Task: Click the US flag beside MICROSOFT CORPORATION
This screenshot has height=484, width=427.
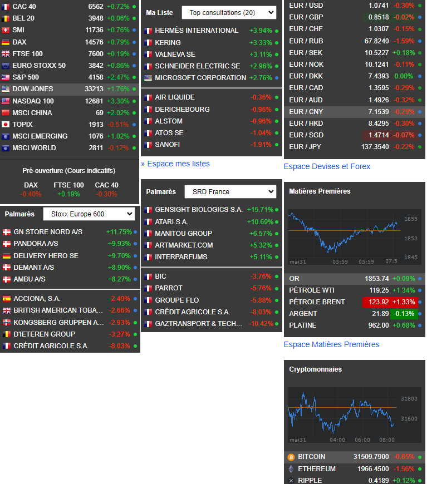Action: click(148, 78)
